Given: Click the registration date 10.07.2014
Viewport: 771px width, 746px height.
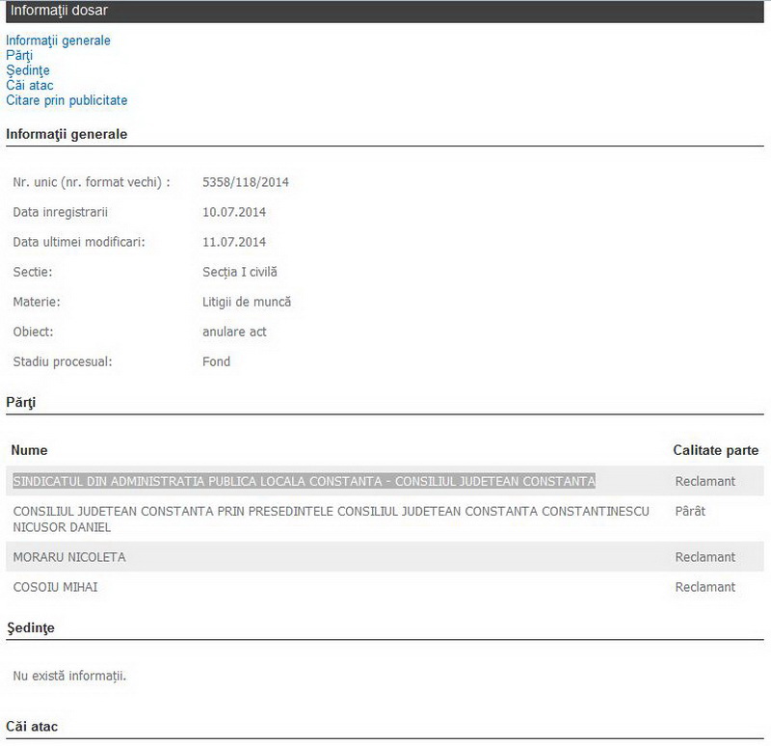Looking at the screenshot, I should [x=234, y=212].
